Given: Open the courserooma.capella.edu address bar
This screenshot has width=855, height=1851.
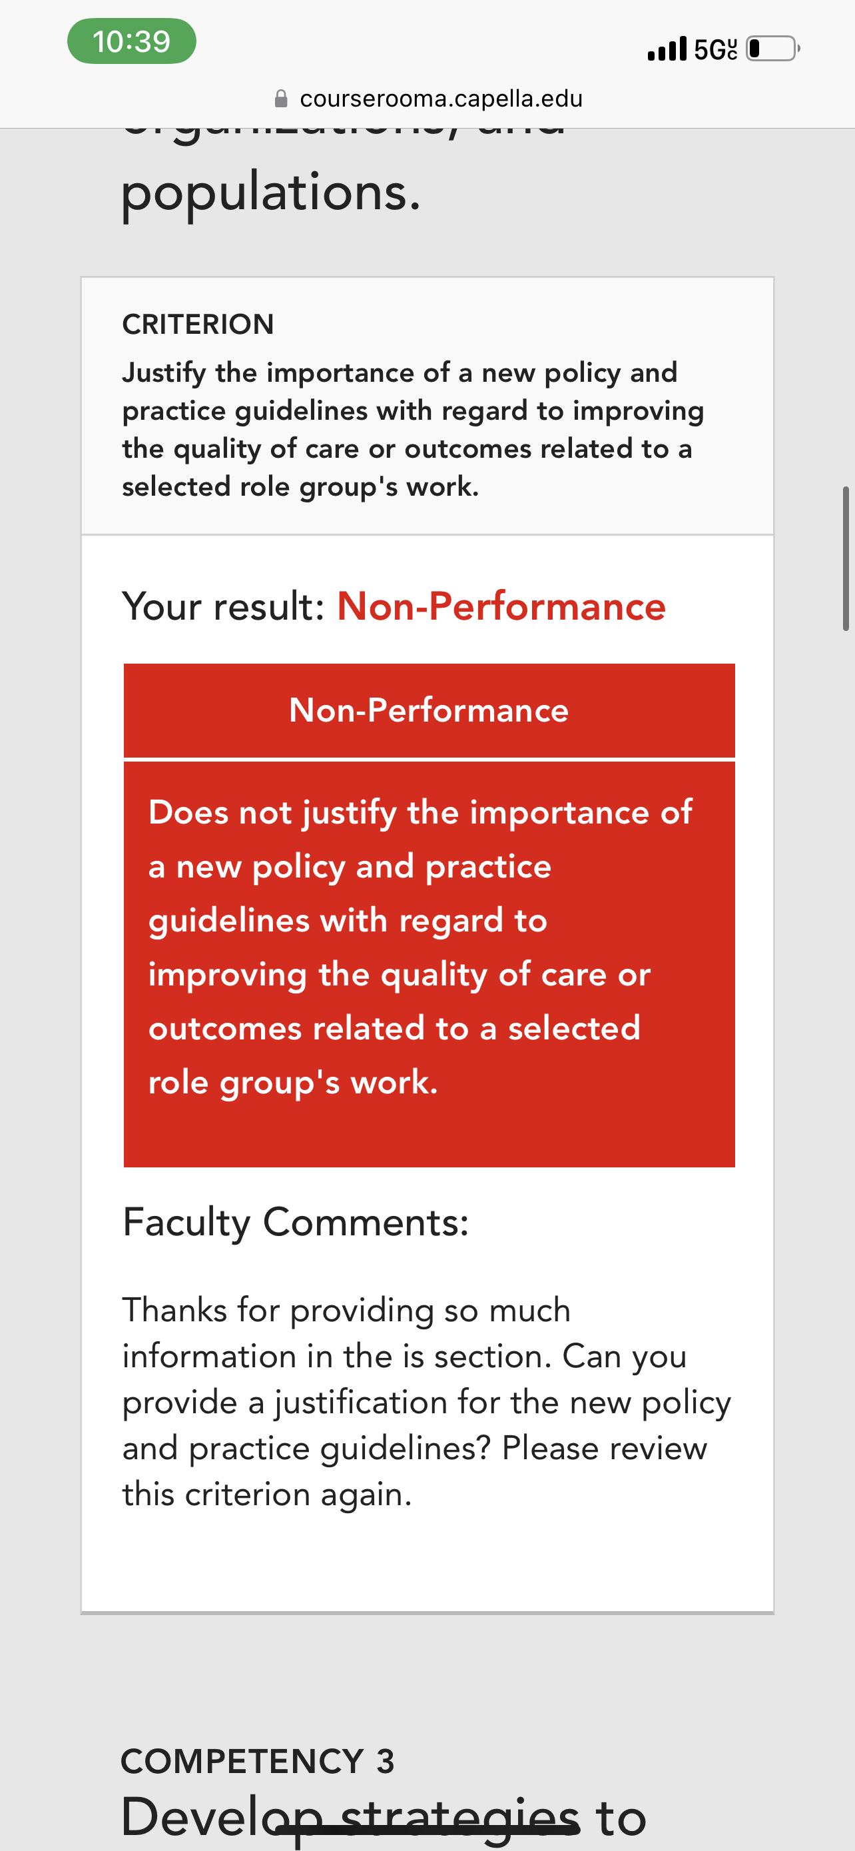Looking at the screenshot, I should pos(428,99).
